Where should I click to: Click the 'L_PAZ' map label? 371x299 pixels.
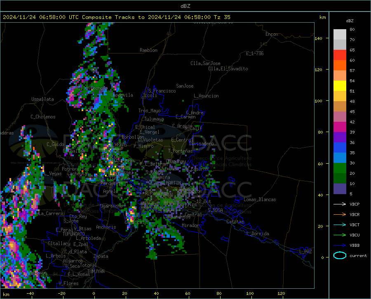click(x=305, y=252)
